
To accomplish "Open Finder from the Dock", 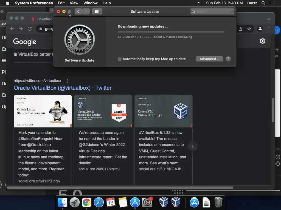I will click(62, 202).
